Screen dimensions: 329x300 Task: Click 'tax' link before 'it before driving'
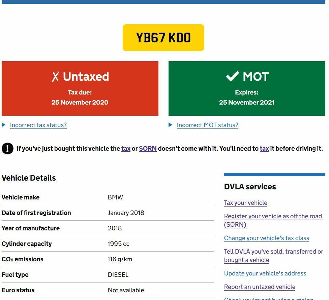pos(264,149)
